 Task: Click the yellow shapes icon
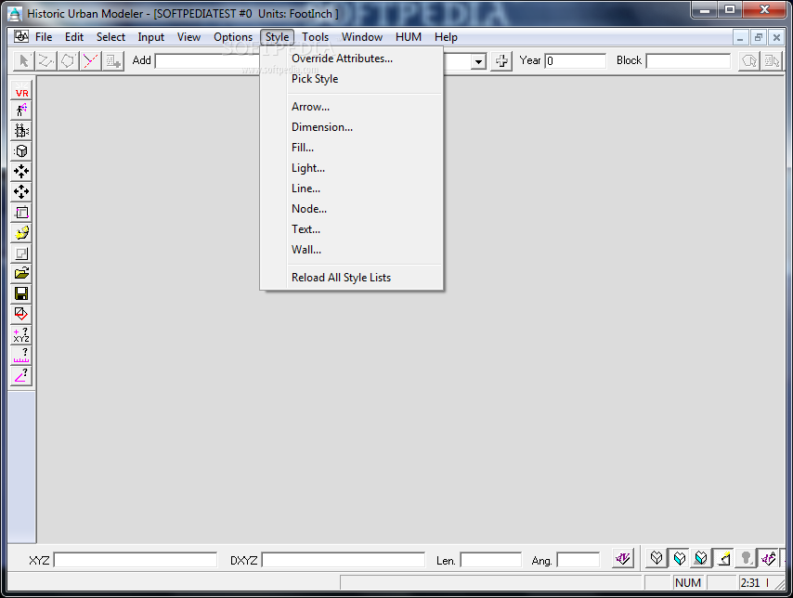(21, 233)
